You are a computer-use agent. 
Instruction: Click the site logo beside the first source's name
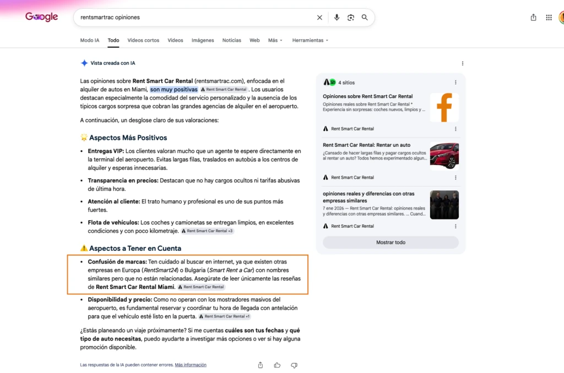(326, 129)
